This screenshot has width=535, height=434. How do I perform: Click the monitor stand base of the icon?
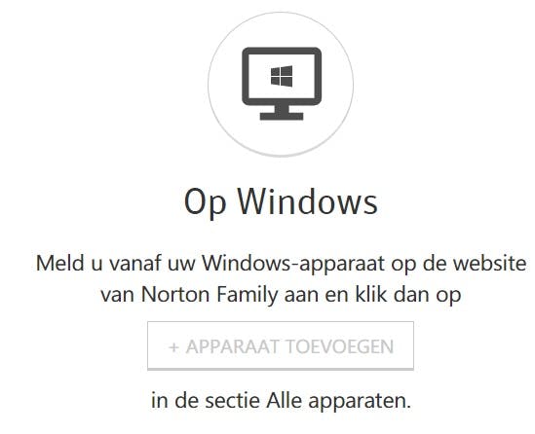[282, 116]
